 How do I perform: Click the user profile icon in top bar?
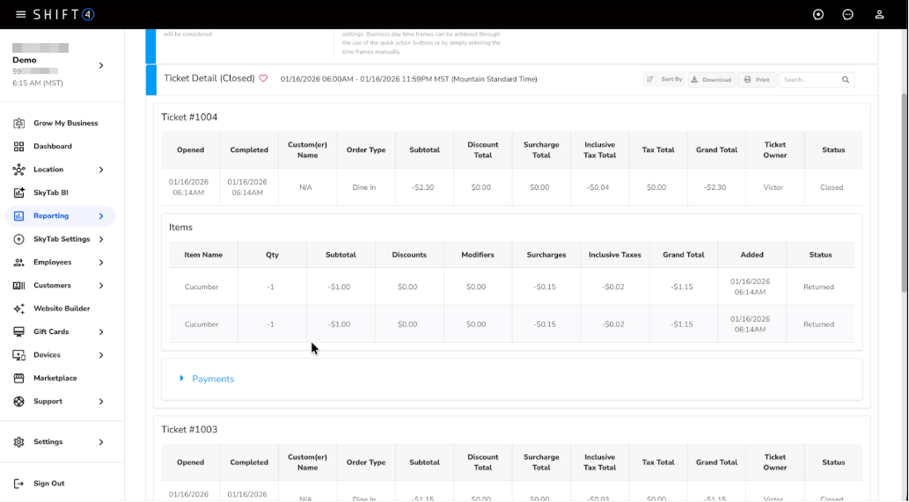click(878, 14)
